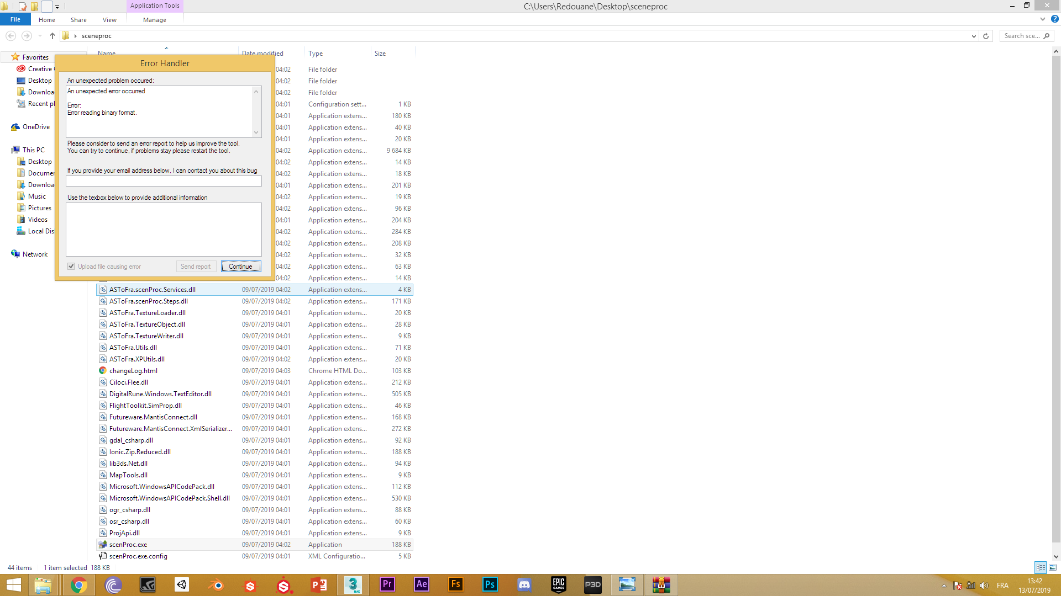Click Continue in the Error Handler dialog
The width and height of the screenshot is (1061, 596).
point(240,267)
